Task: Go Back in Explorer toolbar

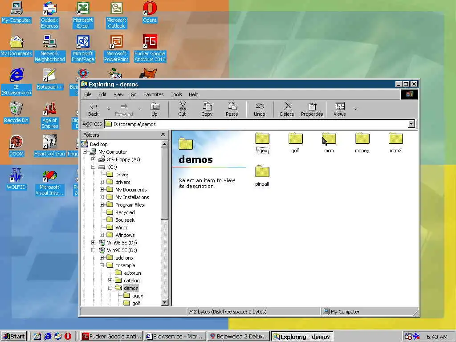Action: (x=94, y=110)
